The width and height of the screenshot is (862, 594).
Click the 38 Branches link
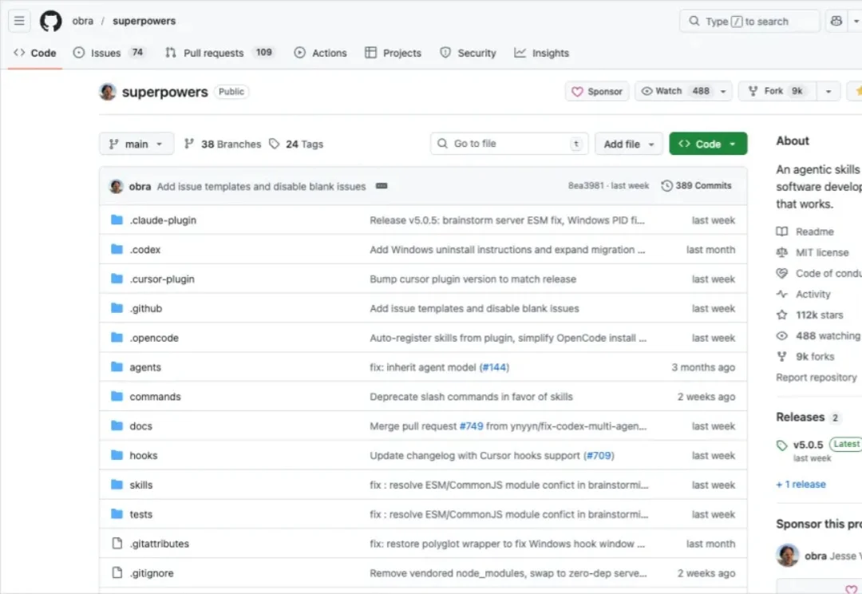[x=223, y=144]
